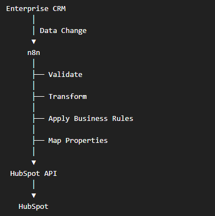This screenshot has width=215, height=216.
Task: Click the vertical line below HubSpot API
Action: [x=34, y=184]
